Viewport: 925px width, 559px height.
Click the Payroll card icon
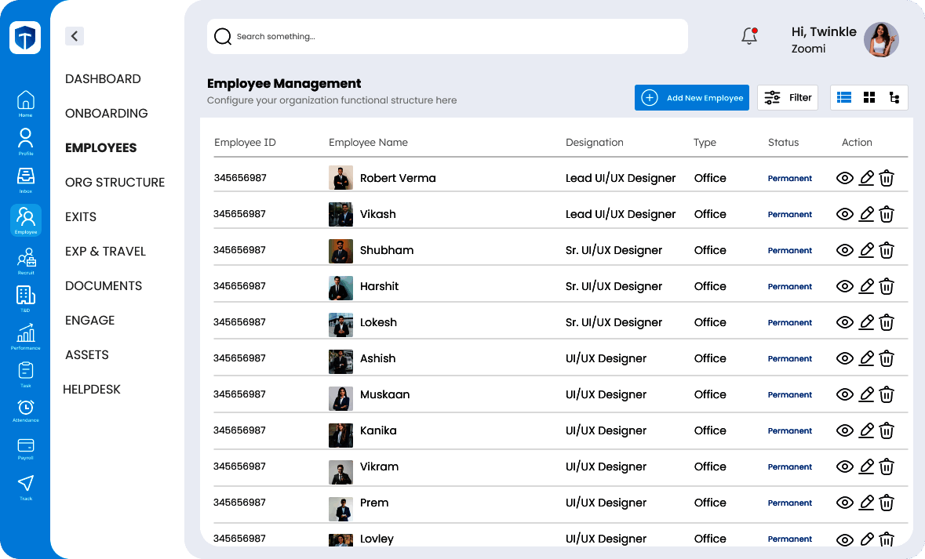tap(26, 445)
